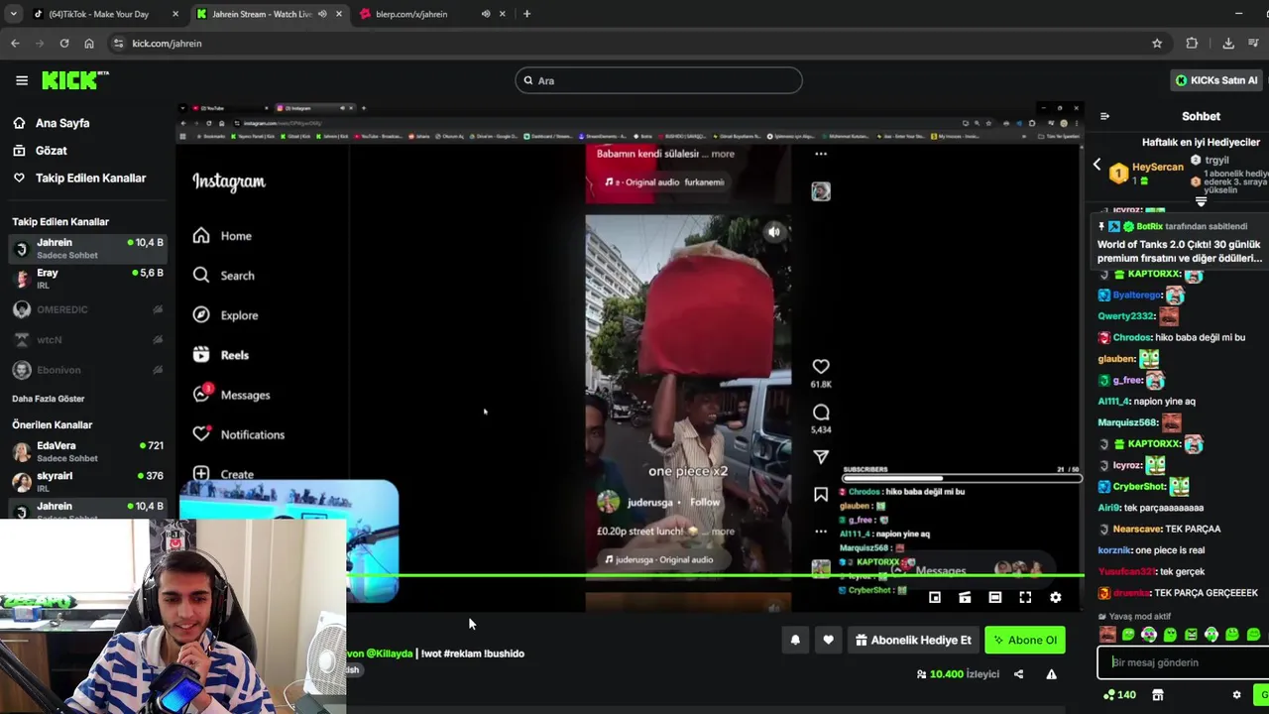Click Instagram Explore in streamed window
This screenshot has height=714, width=1269.
226,315
